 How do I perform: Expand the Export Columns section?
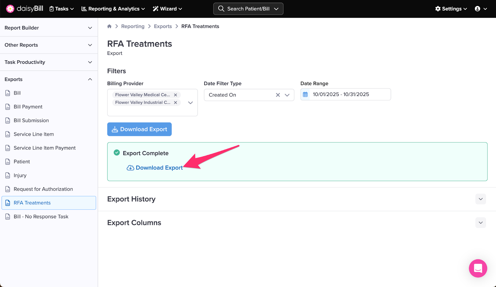(x=480, y=223)
